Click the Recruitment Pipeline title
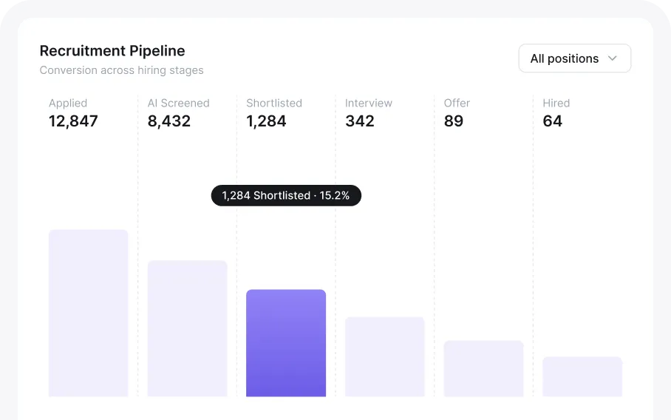The image size is (671, 420). click(112, 51)
